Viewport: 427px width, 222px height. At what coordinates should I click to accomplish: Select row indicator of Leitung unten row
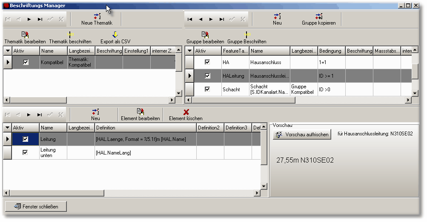coord(7,153)
